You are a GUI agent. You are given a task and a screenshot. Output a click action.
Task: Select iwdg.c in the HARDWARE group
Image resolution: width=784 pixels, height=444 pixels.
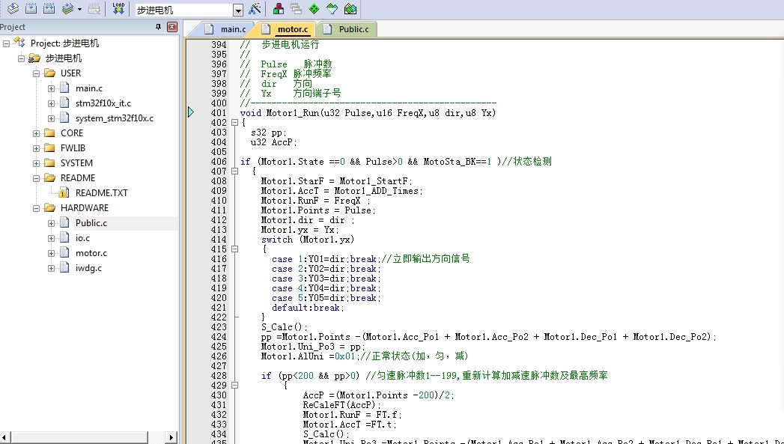(x=88, y=268)
